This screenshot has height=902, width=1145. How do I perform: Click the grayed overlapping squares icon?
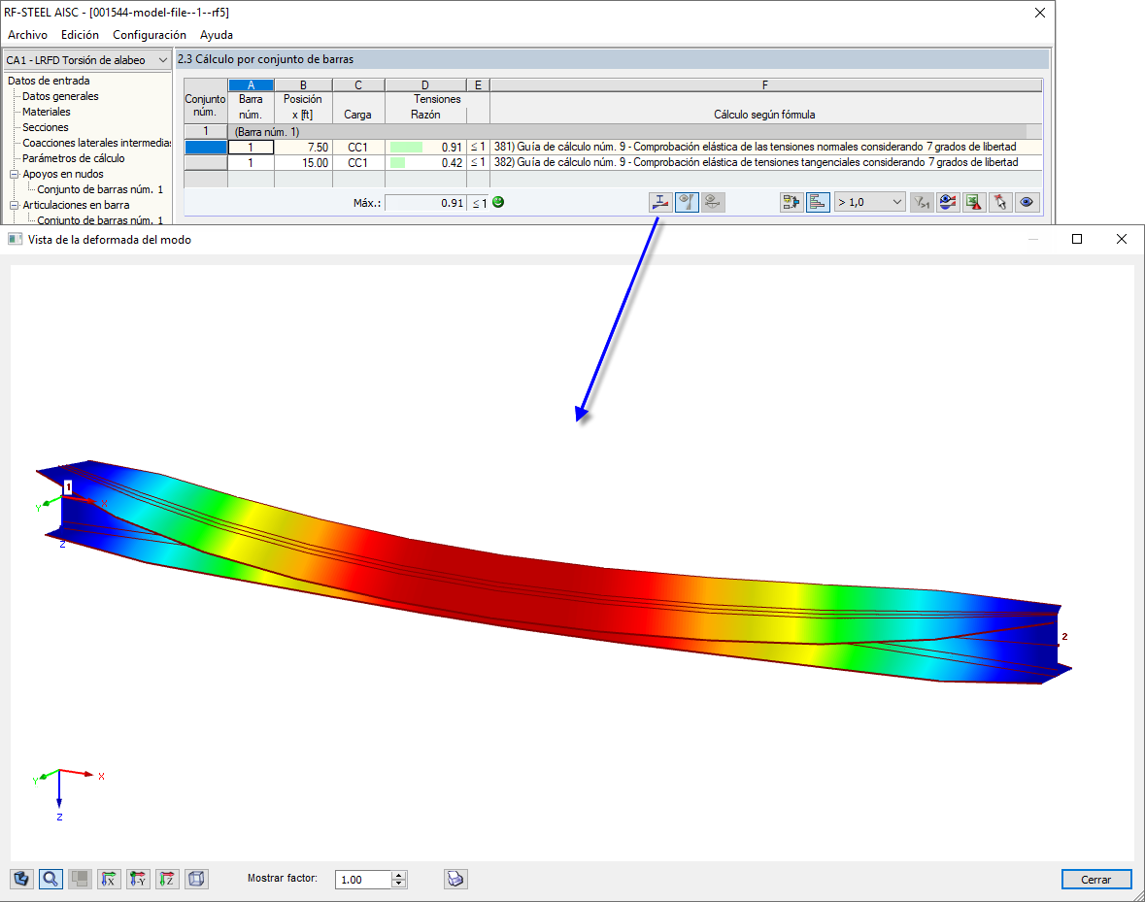pos(80,879)
